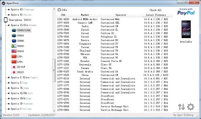The width and height of the screenshot is (201, 119).
Task: Click the US flag icon for C6916
Action: [14, 51]
